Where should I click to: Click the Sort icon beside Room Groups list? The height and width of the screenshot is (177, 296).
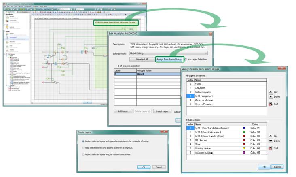coord(270,149)
